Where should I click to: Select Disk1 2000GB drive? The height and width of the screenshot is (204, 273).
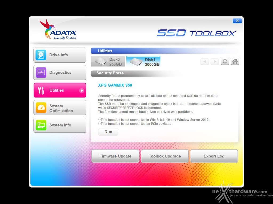coord(143,61)
